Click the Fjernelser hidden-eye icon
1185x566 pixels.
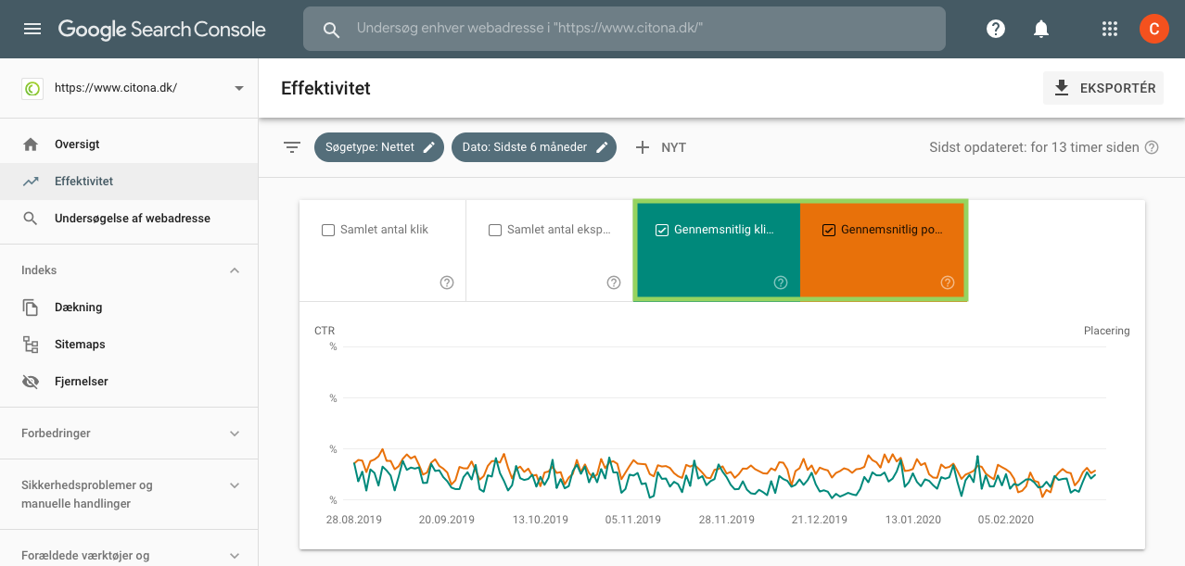[31, 382]
